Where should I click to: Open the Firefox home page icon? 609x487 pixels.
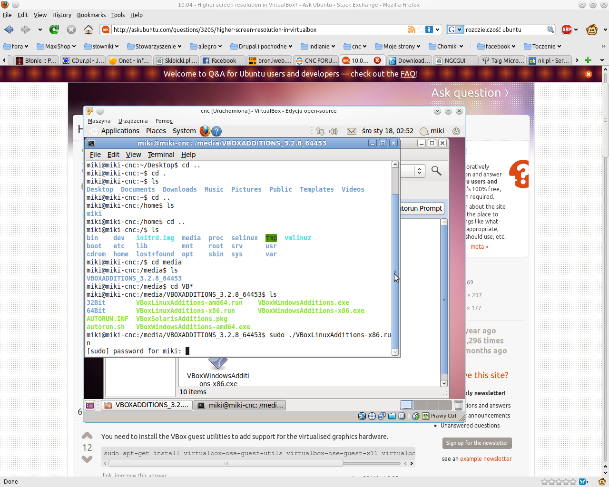[x=88, y=29]
